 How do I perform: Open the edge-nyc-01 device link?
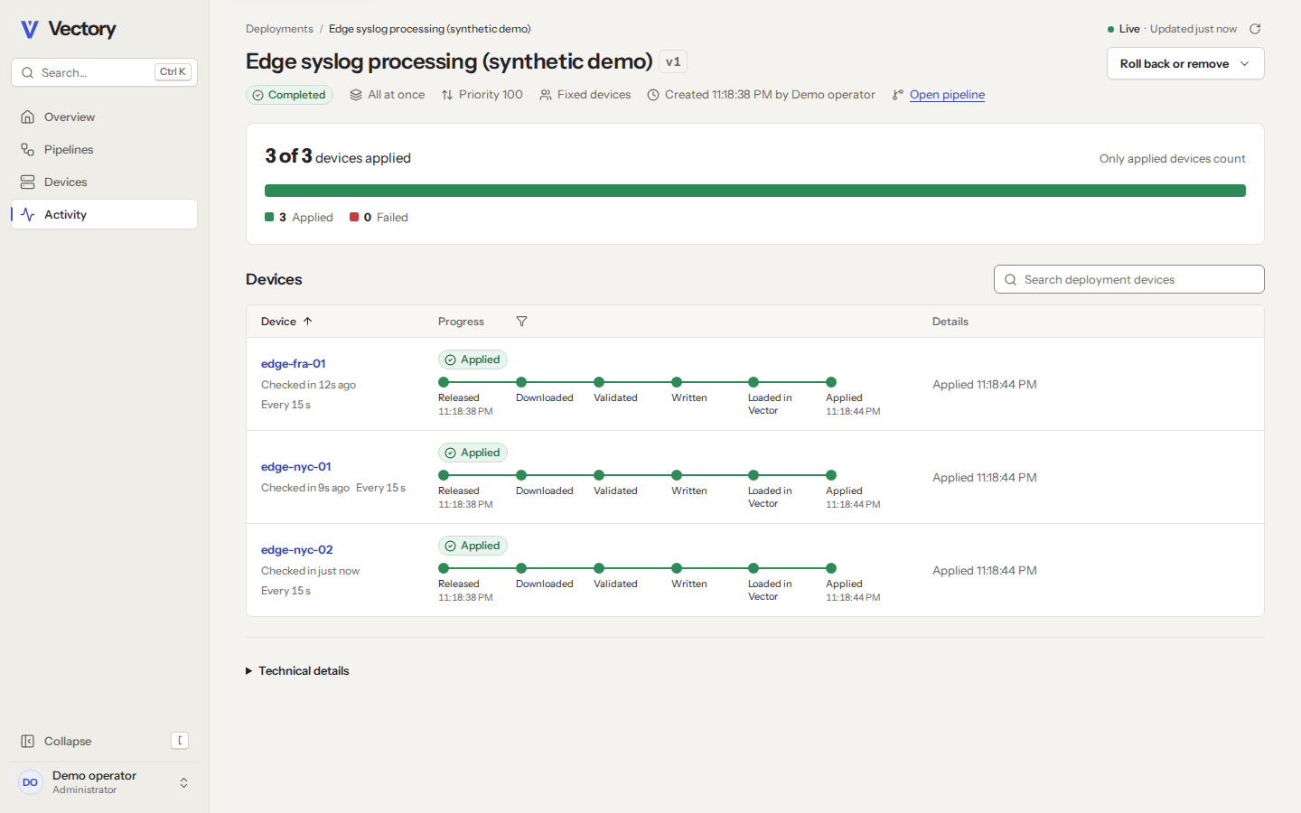tap(296, 466)
